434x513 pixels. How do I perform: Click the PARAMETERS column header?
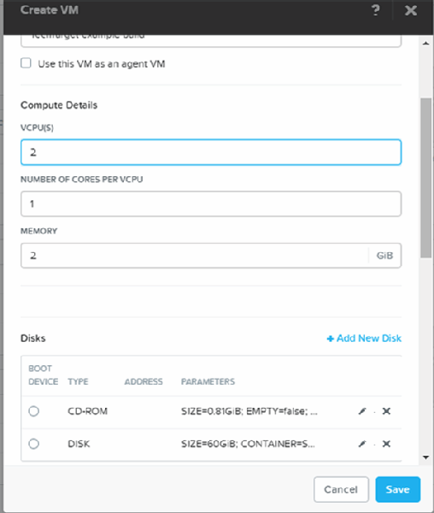pos(208,381)
